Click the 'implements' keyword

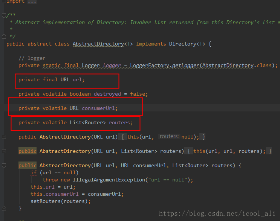click(x=151, y=44)
